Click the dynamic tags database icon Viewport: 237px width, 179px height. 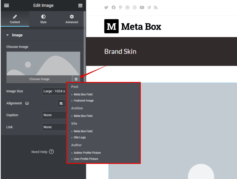click(x=76, y=79)
